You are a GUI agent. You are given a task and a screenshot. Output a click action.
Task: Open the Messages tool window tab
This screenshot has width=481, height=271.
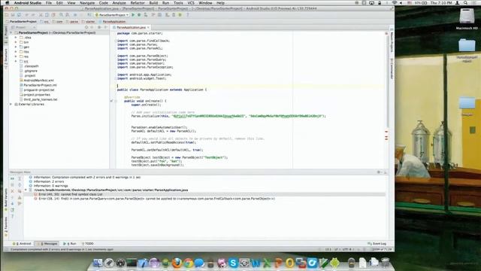(x=47, y=243)
